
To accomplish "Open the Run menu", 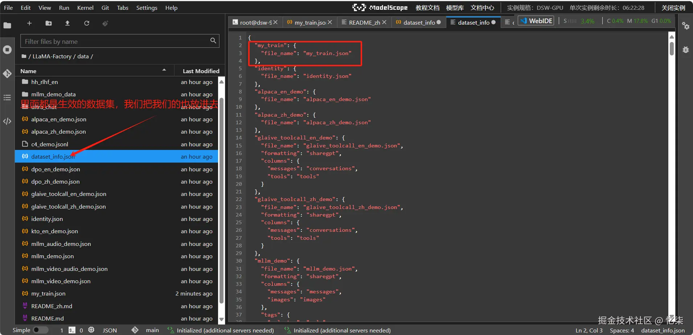I will click(64, 8).
